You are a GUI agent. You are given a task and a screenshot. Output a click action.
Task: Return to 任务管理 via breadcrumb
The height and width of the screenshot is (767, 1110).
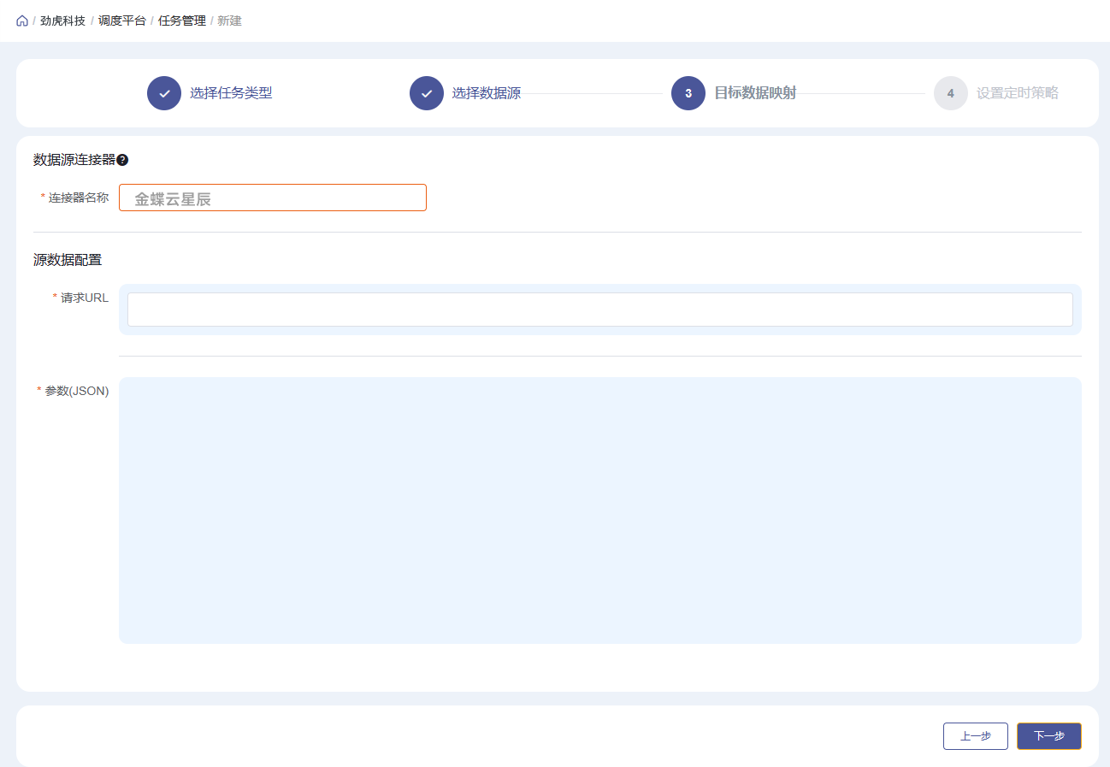coord(182,21)
